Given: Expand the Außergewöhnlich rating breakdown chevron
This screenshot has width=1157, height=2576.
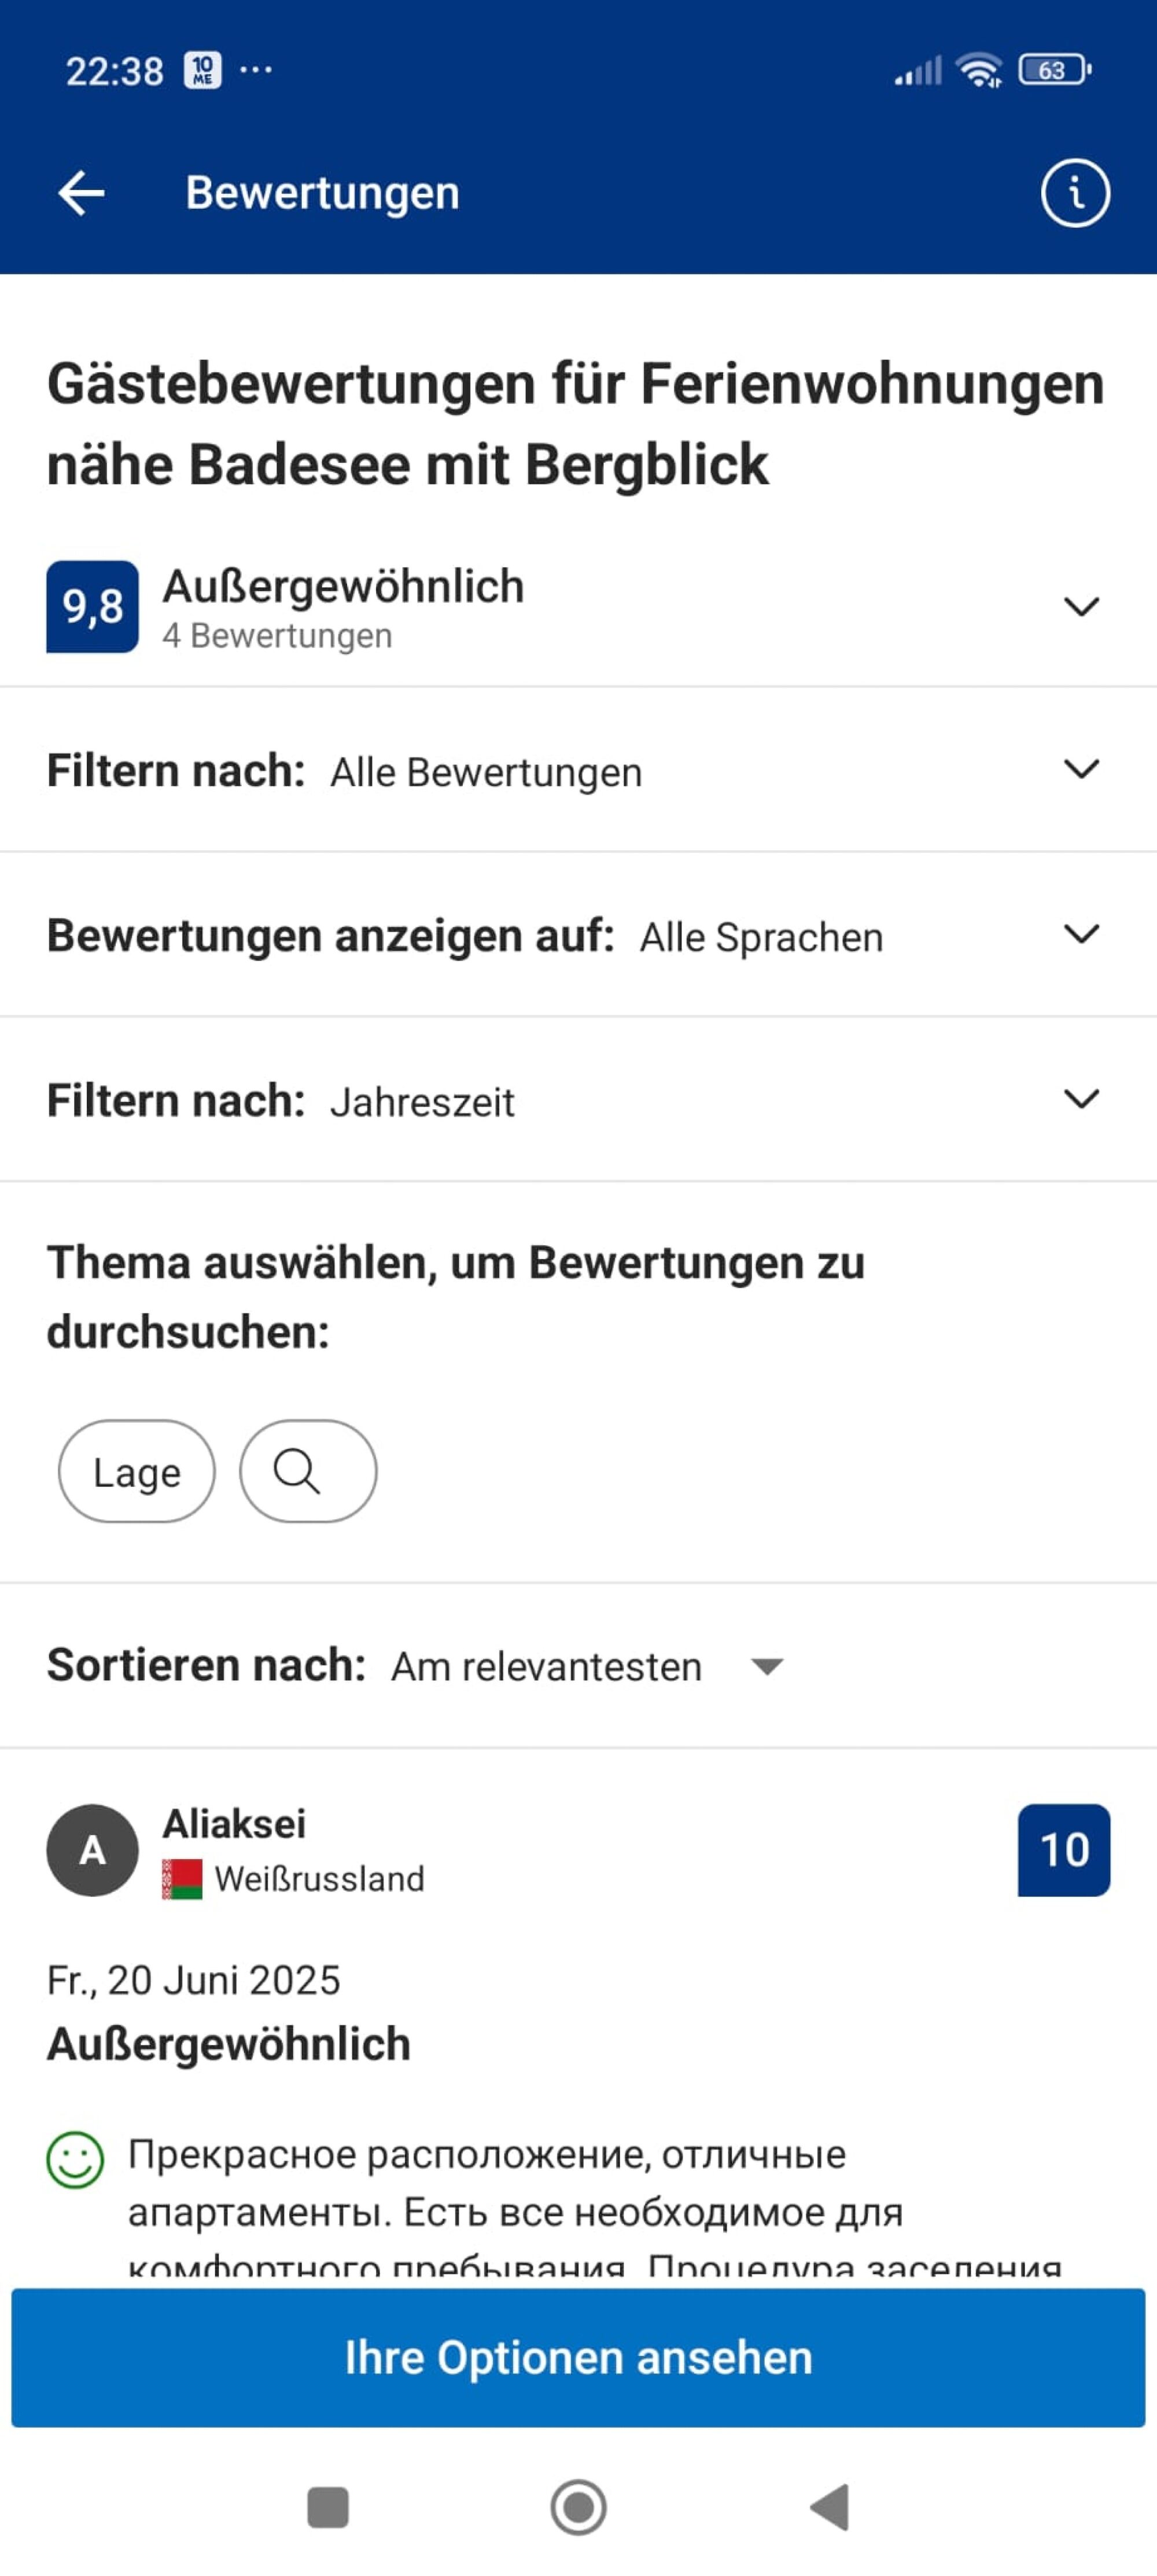Looking at the screenshot, I should (1081, 606).
